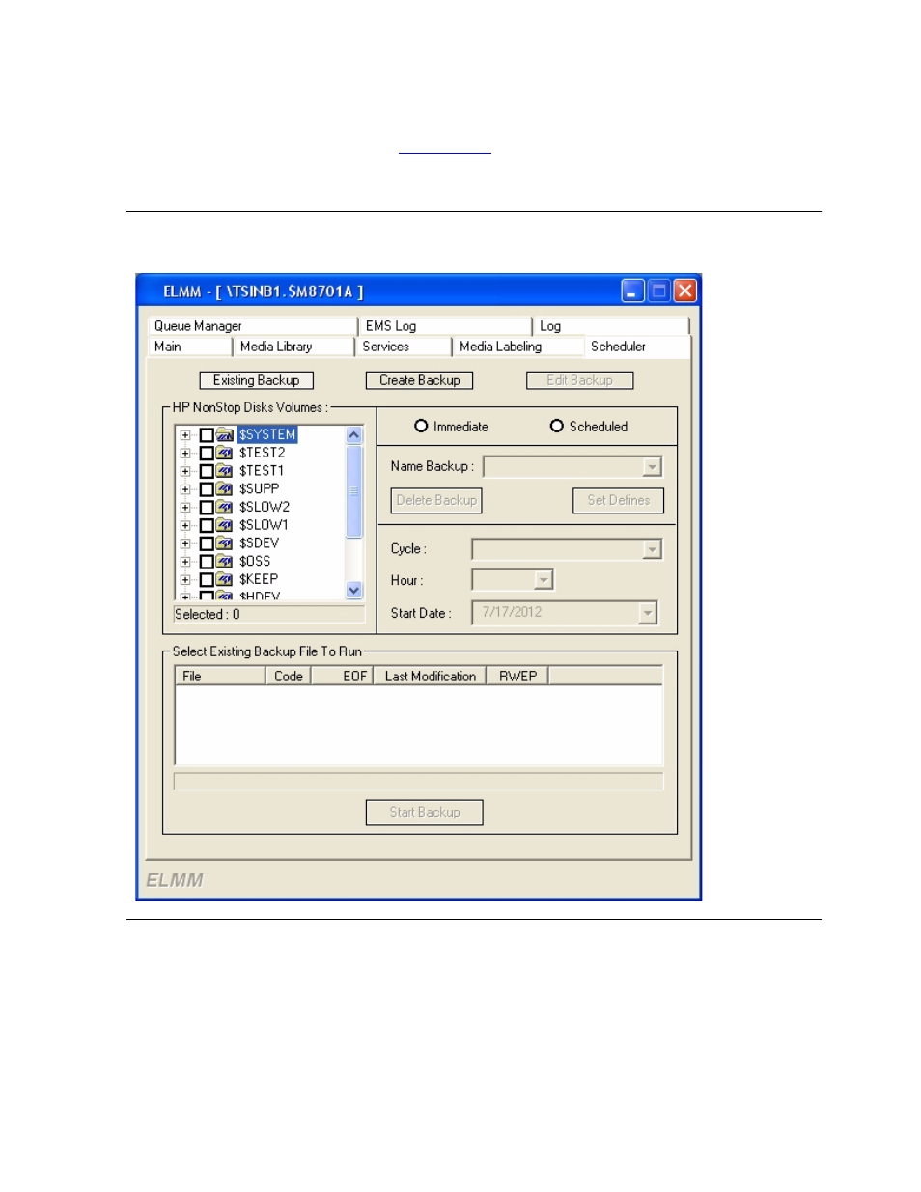921x1192 pixels.
Task: Expand the $OSS tree node
Action: pyautogui.click(x=185, y=561)
